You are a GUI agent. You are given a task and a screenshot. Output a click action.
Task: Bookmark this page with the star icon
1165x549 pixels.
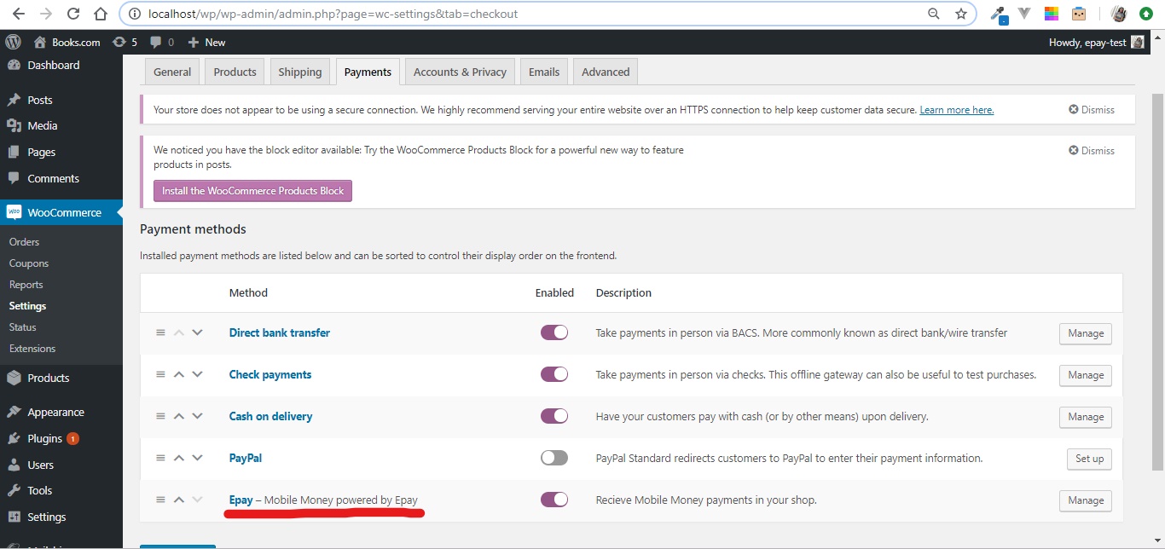961,14
